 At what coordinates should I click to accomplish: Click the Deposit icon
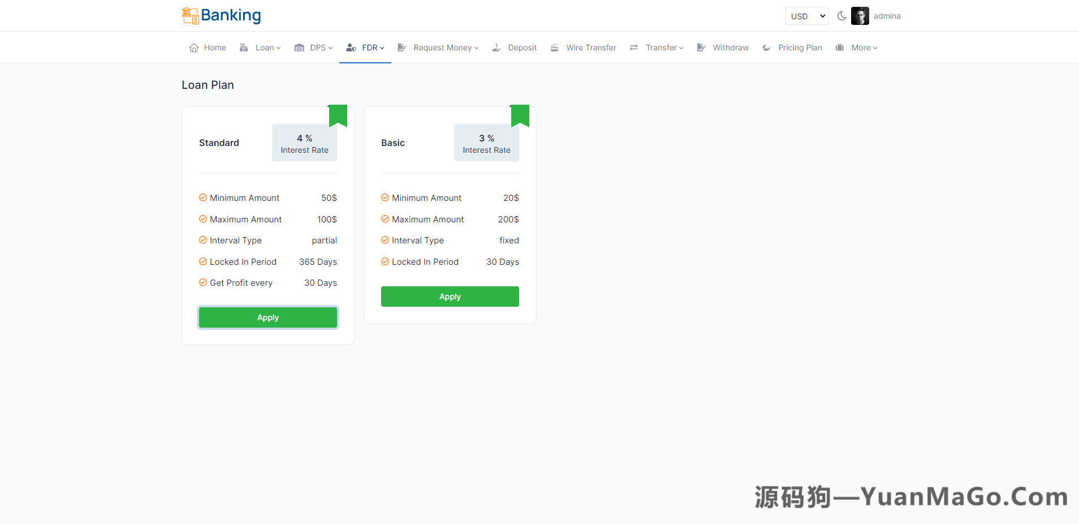(x=497, y=48)
